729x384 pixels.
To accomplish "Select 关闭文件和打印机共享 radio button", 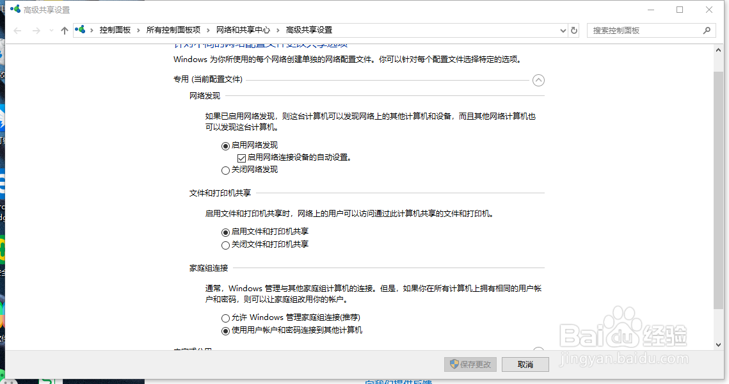I will [x=225, y=245].
